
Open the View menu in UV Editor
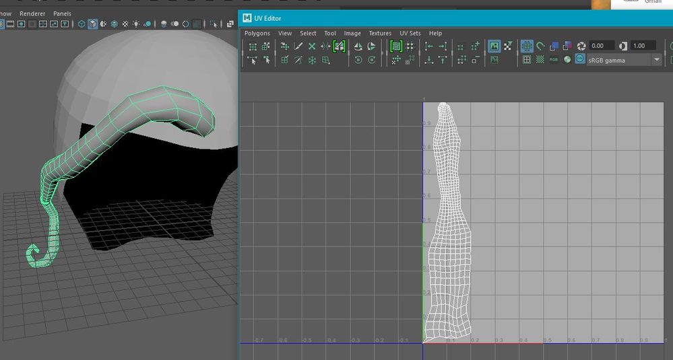285,33
